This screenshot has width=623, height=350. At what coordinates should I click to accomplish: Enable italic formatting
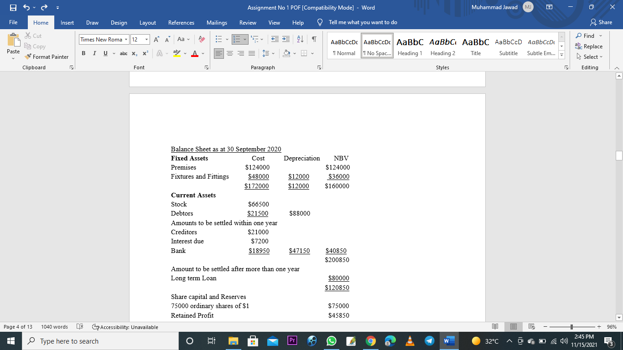pos(94,53)
